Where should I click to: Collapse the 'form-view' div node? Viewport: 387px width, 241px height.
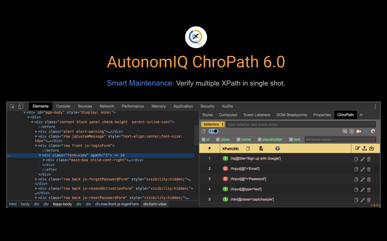coord(40,155)
